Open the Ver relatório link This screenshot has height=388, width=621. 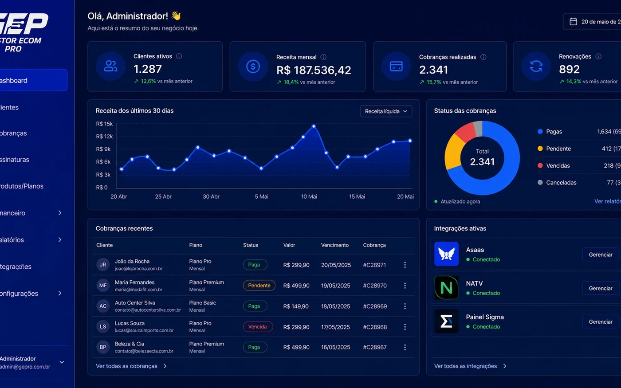608,201
